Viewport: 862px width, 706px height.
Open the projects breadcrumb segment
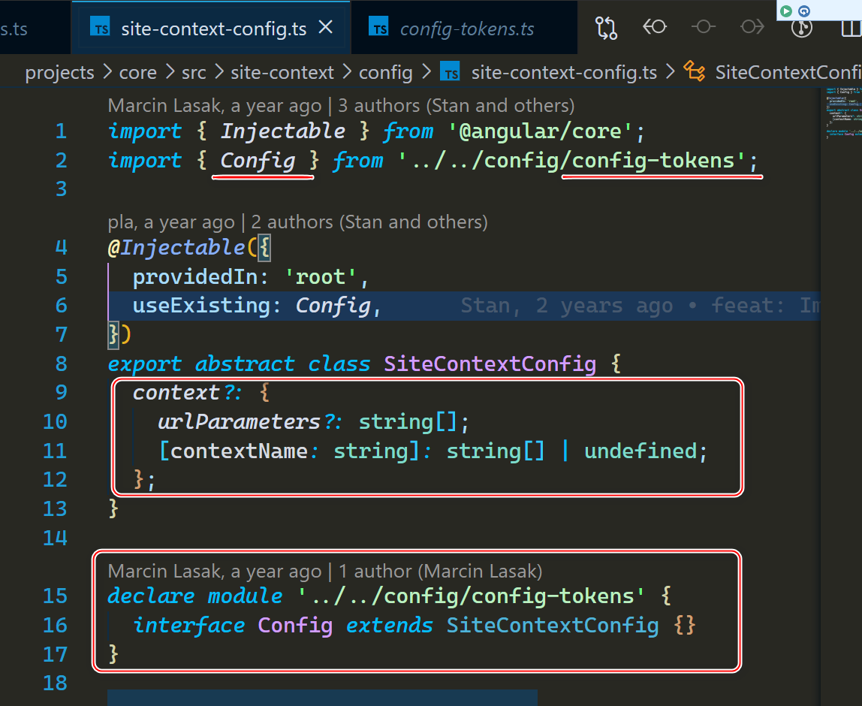click(x=59, y=72)
